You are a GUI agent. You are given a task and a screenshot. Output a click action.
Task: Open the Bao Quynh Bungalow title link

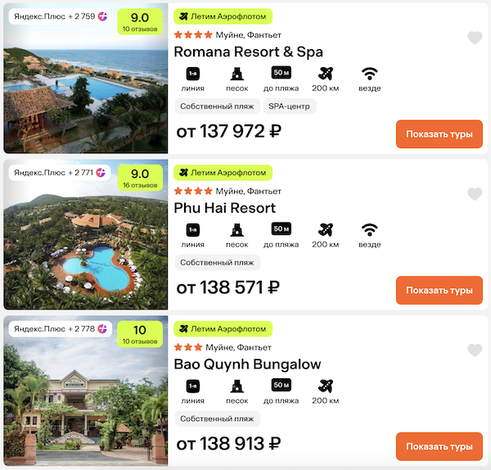click(x=247, y=364)
